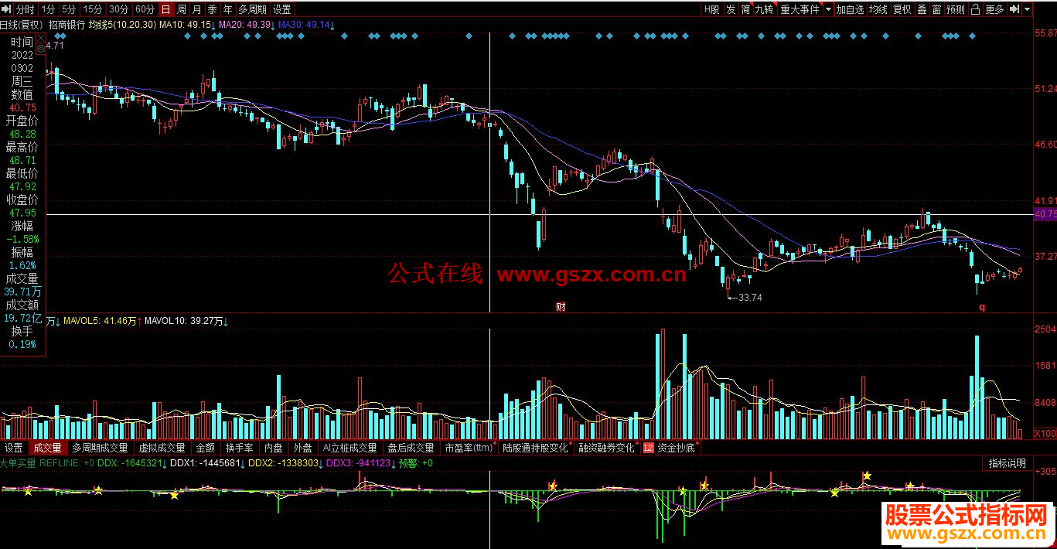Click the 大单买量 indicator name
This screenshot has height=549, width=1057.
point(18,463)
